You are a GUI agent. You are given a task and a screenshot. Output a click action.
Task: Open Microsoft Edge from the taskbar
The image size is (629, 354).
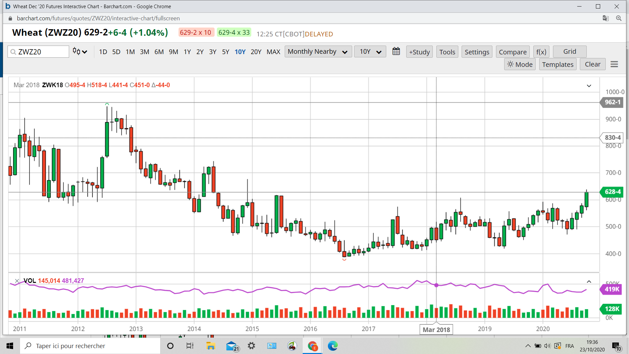pyautogui.click(x=333, y=346)
